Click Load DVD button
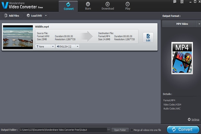The height and width of the screenshot is (134, 201). point(35,16)
